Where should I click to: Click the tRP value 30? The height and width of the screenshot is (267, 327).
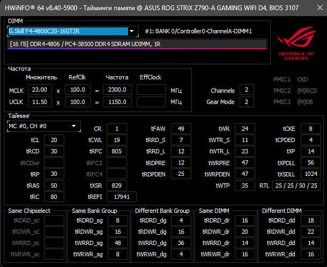pos(54,174)
